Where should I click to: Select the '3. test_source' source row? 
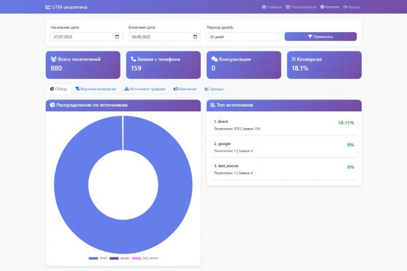coord(284,169)
